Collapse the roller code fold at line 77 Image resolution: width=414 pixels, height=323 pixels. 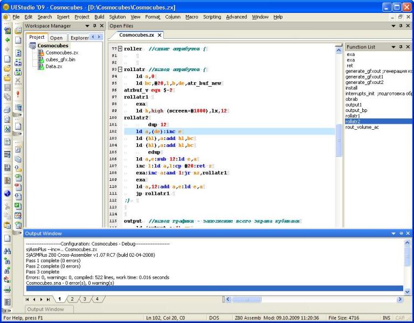120,48
